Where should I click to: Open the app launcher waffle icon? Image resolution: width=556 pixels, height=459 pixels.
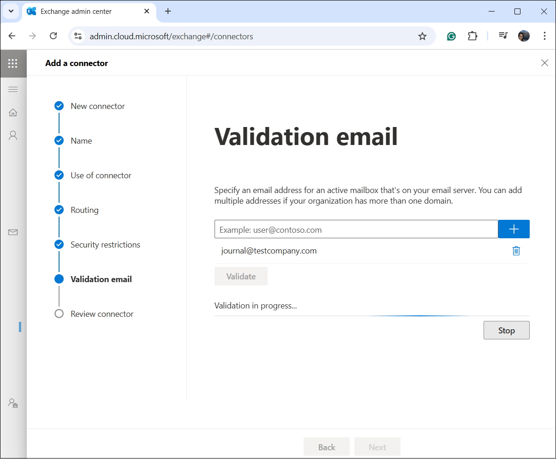click(13, 63)
